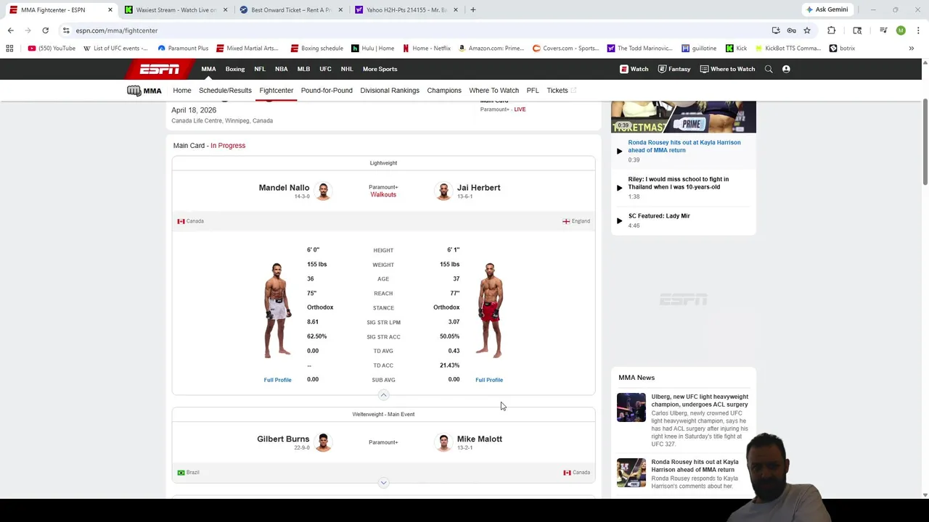Switch to the Best Onward Ticket tab

pyautogui.click(x=290, y=9)
